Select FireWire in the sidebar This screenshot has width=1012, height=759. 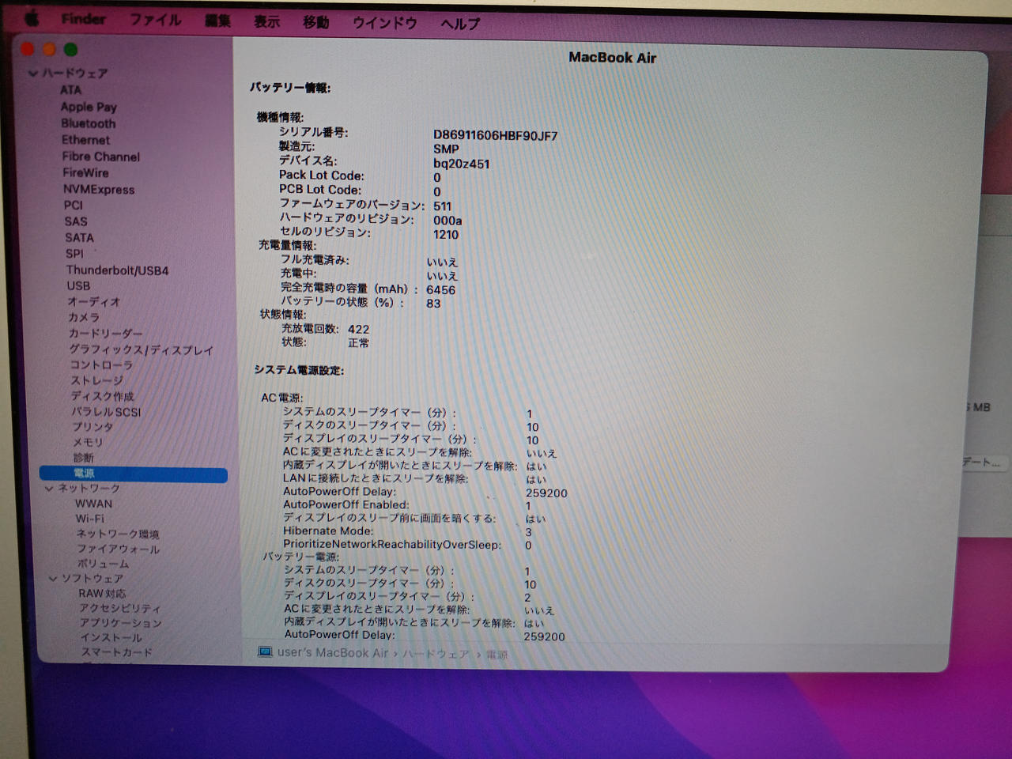pyautogui.click(x=85, y=173)
